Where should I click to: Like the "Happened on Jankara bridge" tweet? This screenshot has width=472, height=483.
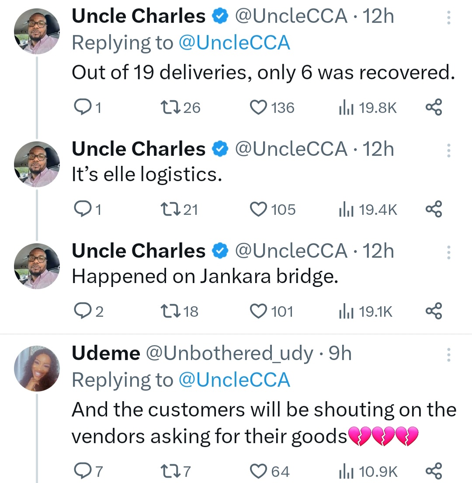coord(258,311)
